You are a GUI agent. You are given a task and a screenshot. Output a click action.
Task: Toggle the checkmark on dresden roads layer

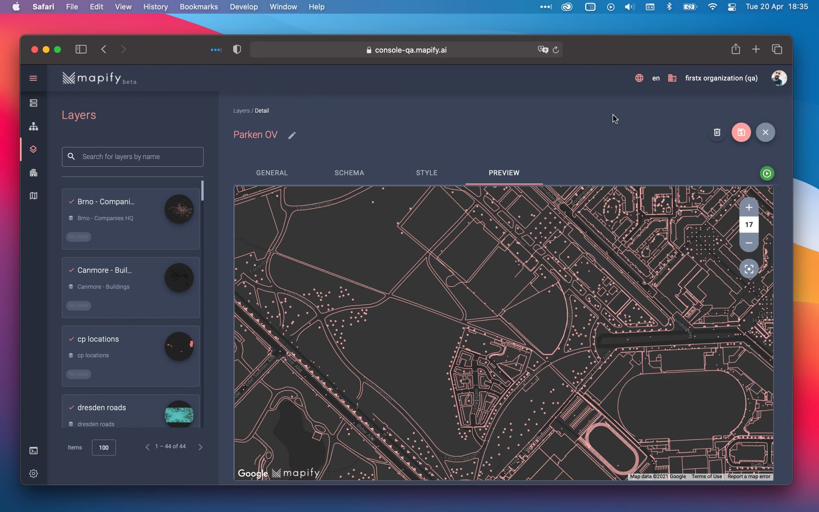71,407
